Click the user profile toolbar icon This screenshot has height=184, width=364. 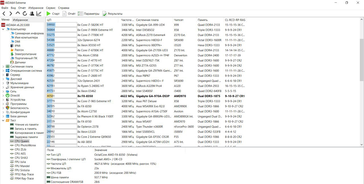tap(32, 14)
